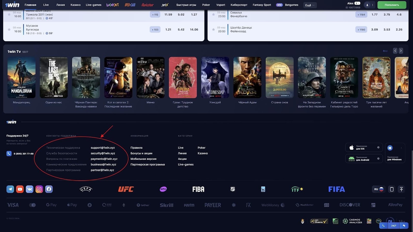This screenshot has width=413, height=232.
Task: Favorite the Мусанзе – Бугесера match star
Action: [9, 29]
